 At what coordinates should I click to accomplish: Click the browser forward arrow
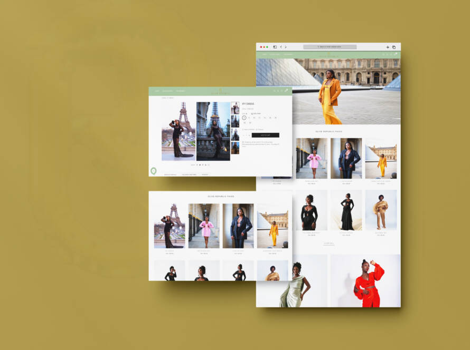click(x=286, y=47)
